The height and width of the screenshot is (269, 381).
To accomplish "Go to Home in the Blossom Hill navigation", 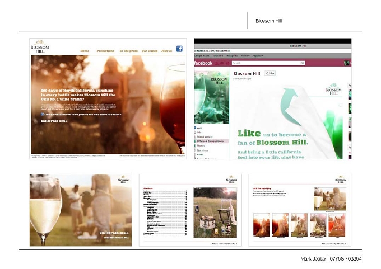I will [85, 51].
